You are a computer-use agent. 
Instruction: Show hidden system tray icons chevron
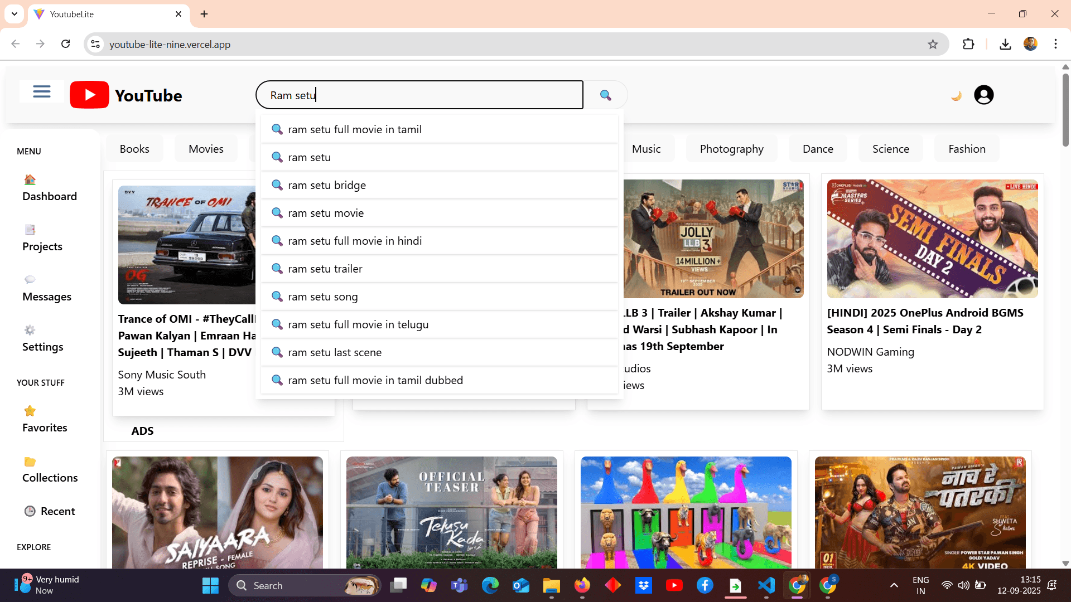894,585
